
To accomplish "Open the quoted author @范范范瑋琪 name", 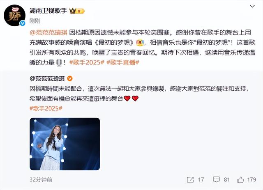I will pyautogui.click(x=47, y=78).
